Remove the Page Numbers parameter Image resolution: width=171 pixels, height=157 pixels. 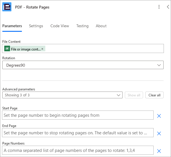point(159,151)
